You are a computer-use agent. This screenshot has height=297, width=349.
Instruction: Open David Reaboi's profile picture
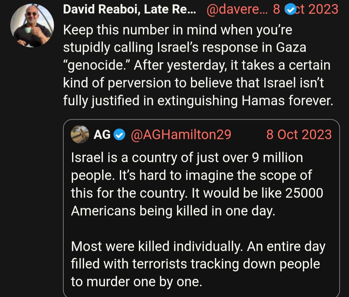pyautogui.click(x=32, y=26)
